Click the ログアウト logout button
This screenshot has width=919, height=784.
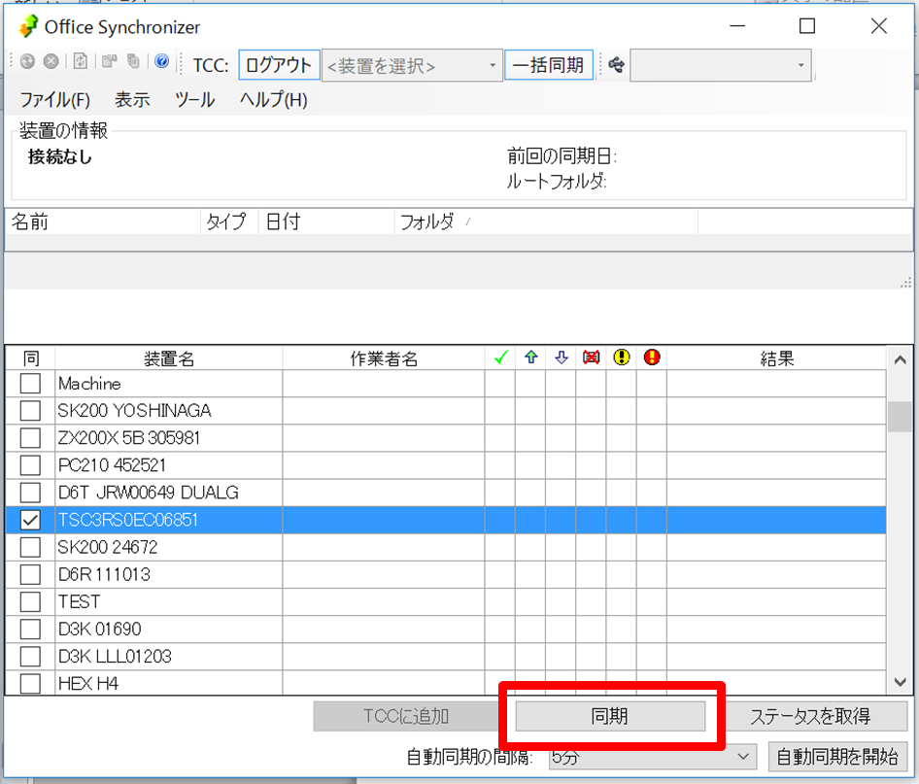(279, 66)
